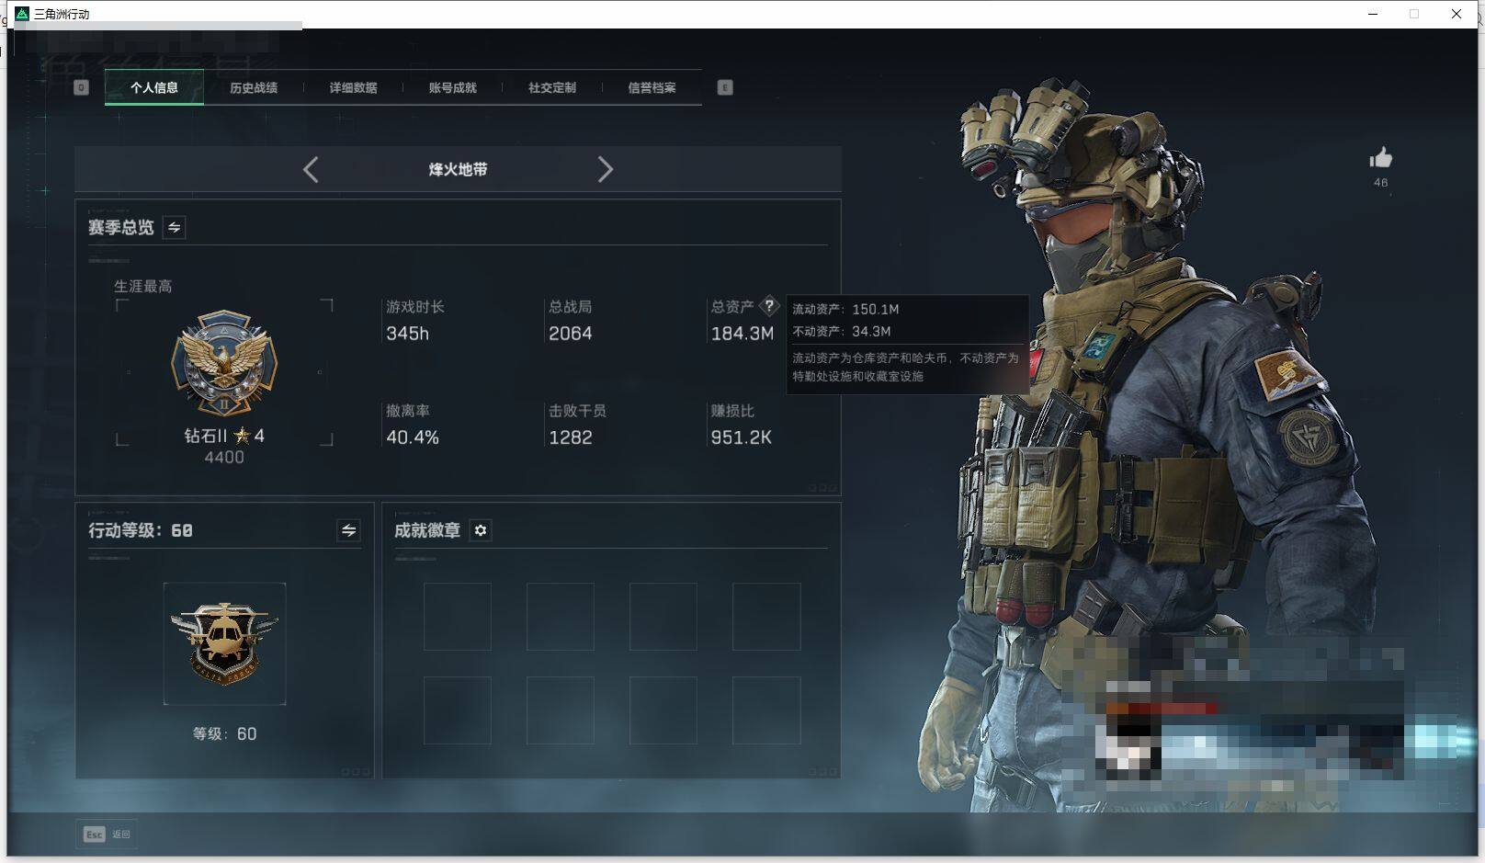The height and width of the screenshot is (863, 1485).
Task: Click the 总资产 184.3M value
Action: (742, 334)
